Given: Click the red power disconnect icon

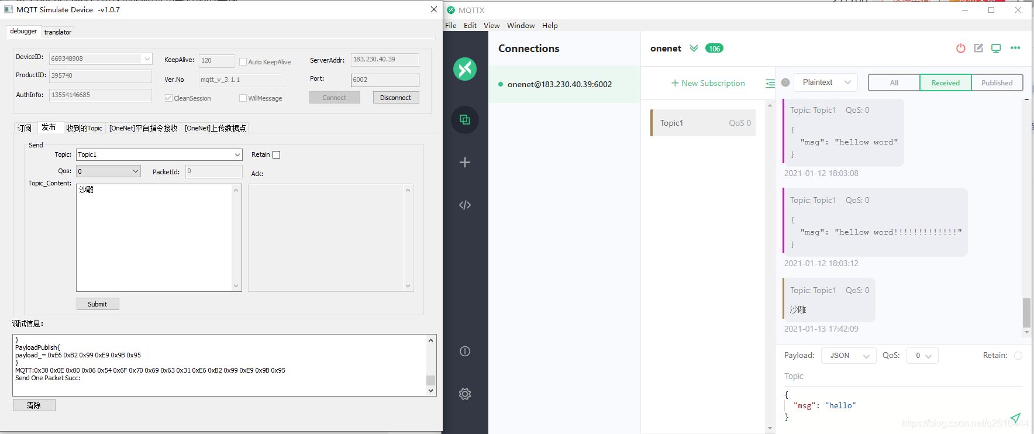Looking at the screenshot, I should pos(961,48).
